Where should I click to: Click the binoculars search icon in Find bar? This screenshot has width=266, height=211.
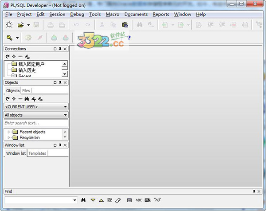(x=83, y=200)
